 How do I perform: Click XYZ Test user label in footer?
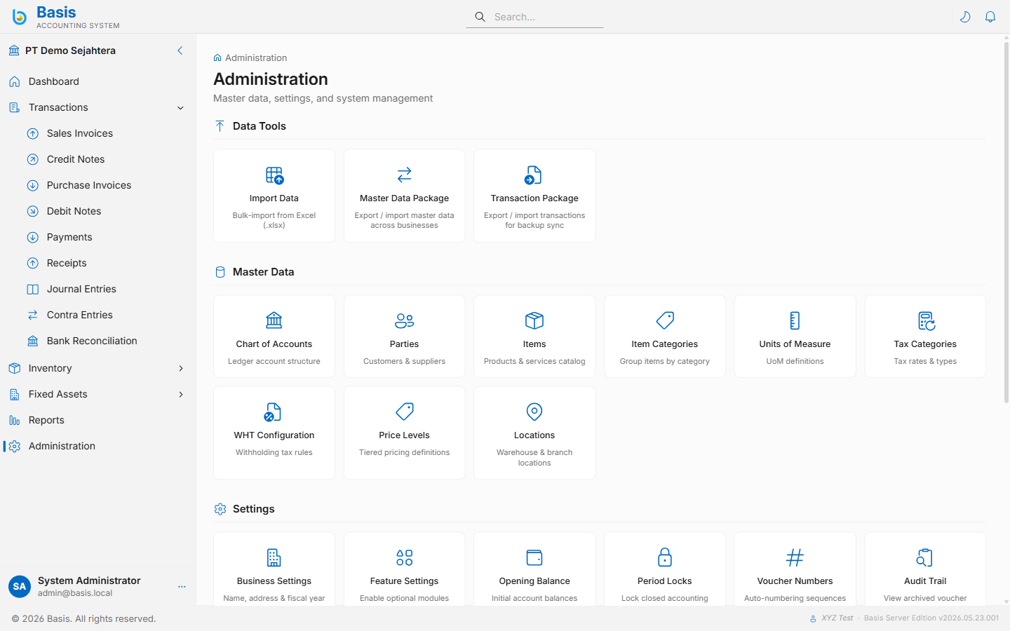click(837, 618)
